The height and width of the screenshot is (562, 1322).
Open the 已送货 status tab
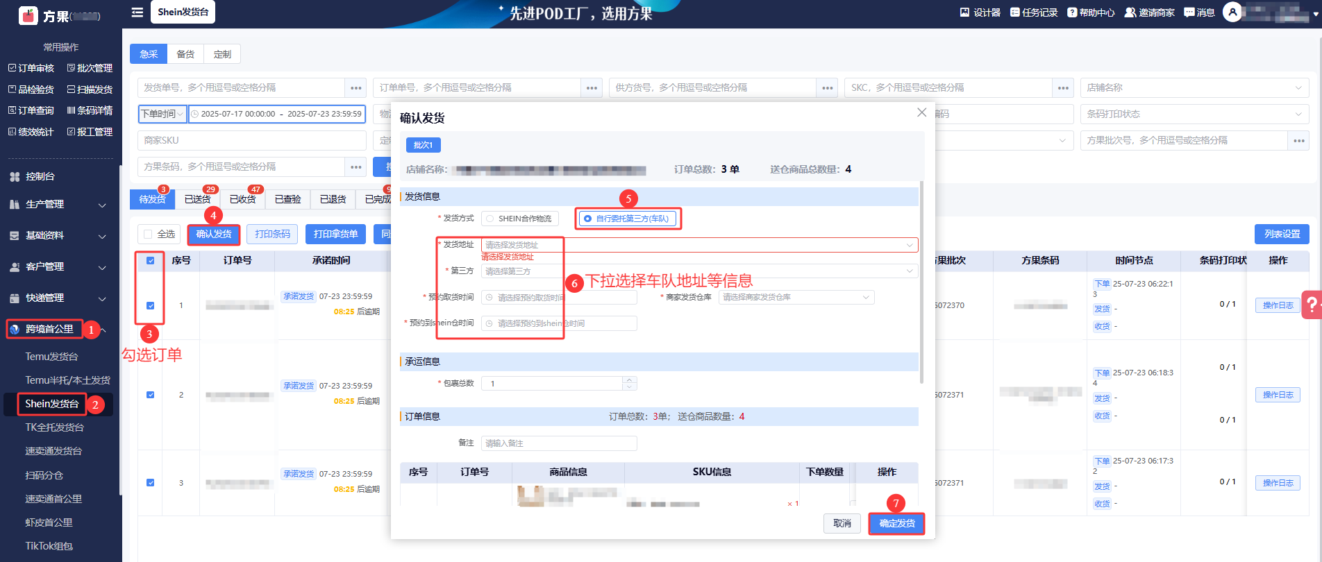197,199
